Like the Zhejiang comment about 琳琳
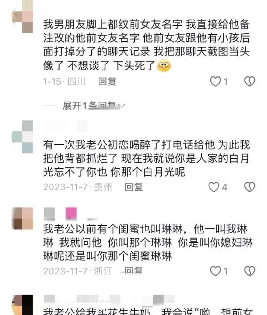The width and height of the screenshot is (267, 315). pos(215,271)
